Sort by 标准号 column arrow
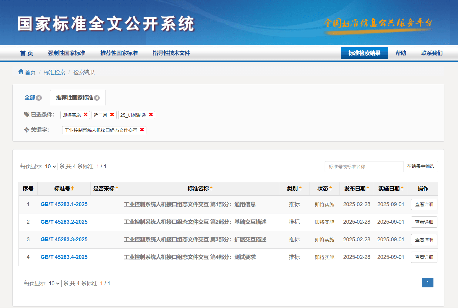The height and width of the screenshot is (308, 458). [x=72, y=189]
